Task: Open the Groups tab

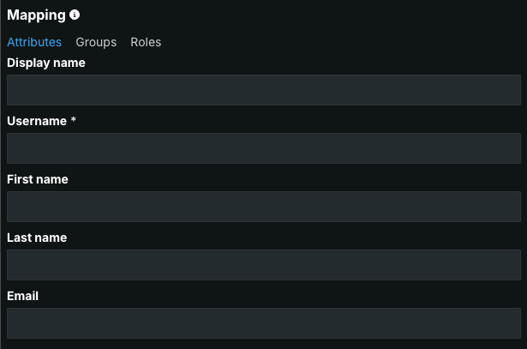Action: [x=96, y=42]
